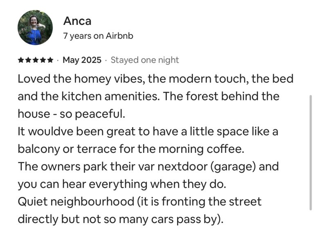
Task: Click the "Quiet neighbourhood" line
Action: click(139, 201)
